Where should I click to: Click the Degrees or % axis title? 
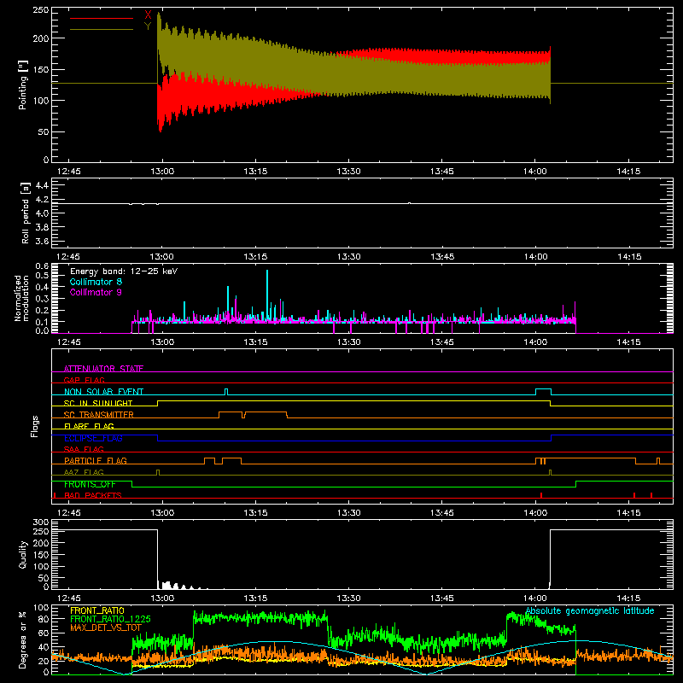[x=23, y=639]
